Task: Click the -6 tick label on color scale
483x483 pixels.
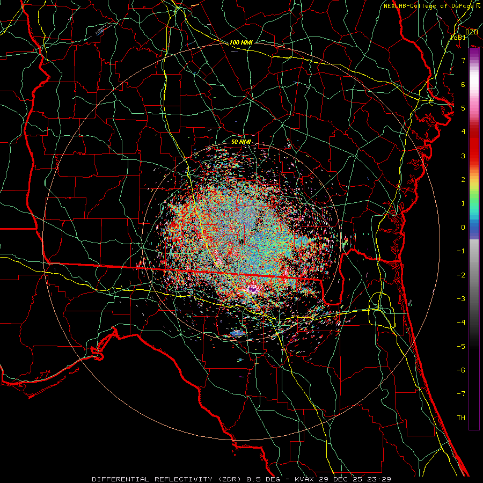Action: click(461, 370)
